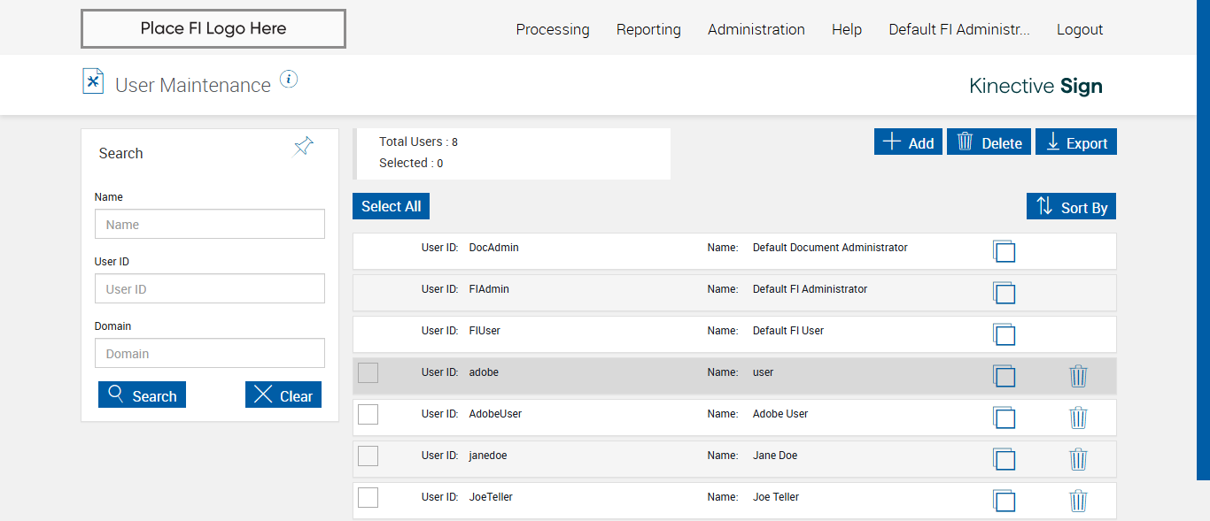Image resolution: width=1210 pixels, height=521 pixels.
Task: Tick the checkbox for adobe user
Action: click(x=368, y=373)
